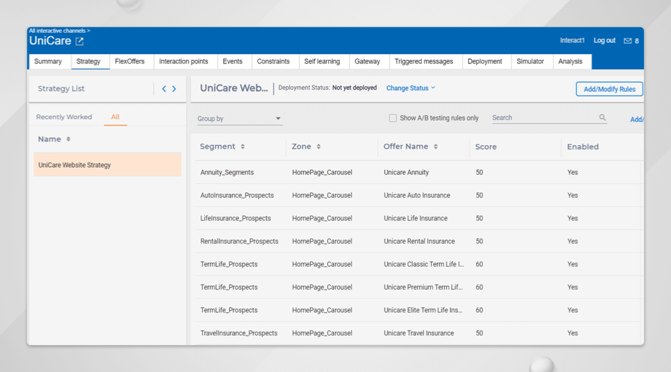
Task: Click Unicare Elite Term Life offer
Action: [x=423, y=310]
